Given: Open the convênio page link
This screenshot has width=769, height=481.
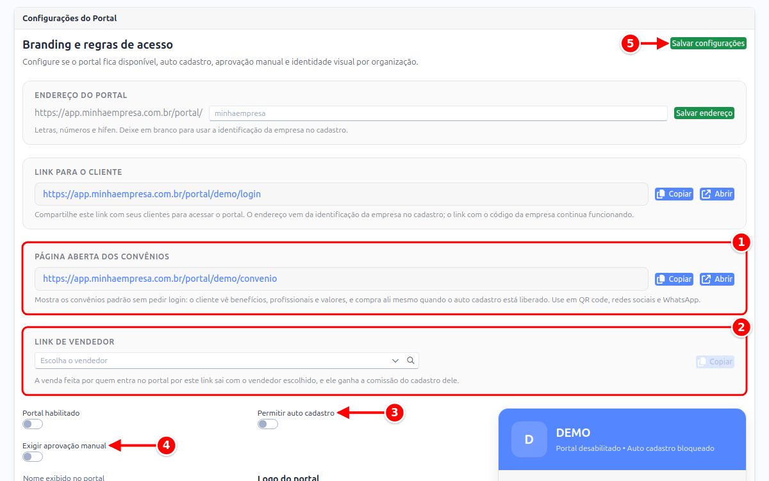Looking at the screenshot, I should pos(717,279).
